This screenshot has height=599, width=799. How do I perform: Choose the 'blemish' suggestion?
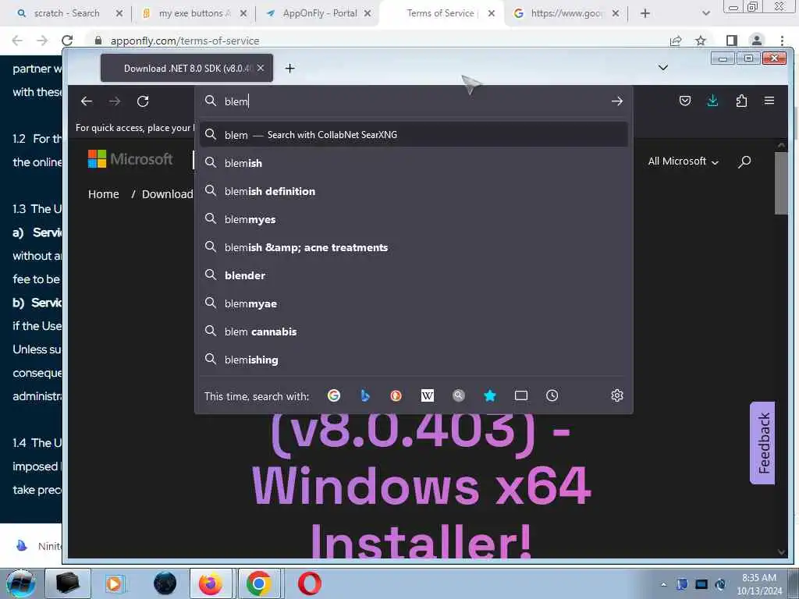pos(414,163)
